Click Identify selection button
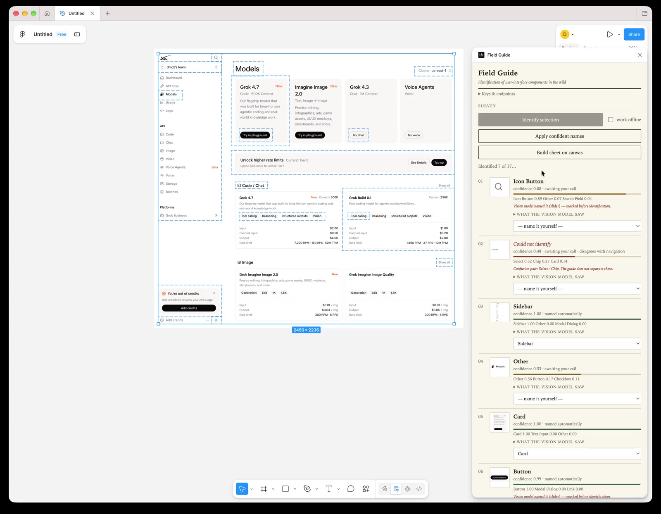 540,119
